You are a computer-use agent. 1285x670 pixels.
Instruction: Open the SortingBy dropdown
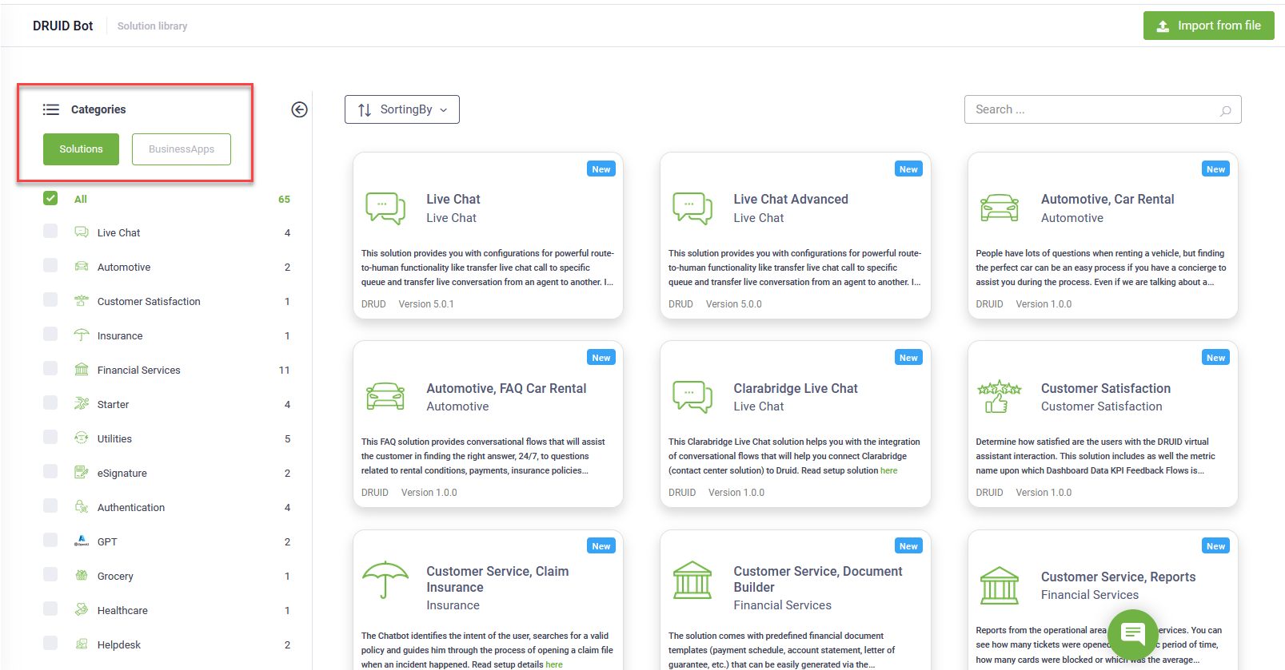[x=402, y=109]
